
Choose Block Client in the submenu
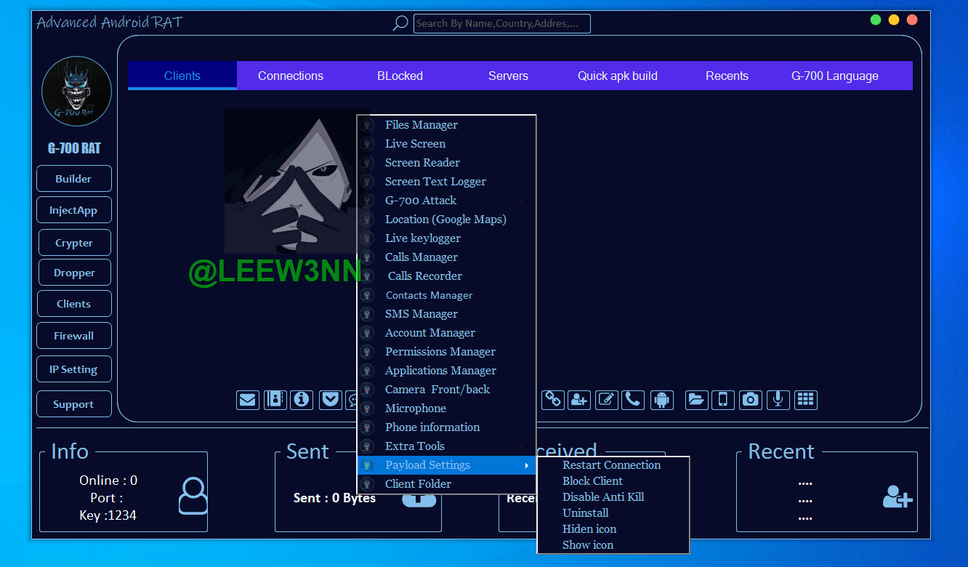click(592, 481)
